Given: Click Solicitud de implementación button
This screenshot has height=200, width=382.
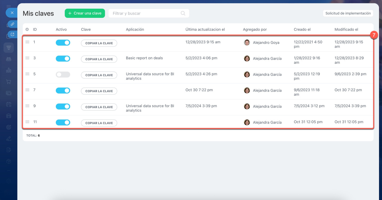Looking at the screenshot, I should (348, 13).
